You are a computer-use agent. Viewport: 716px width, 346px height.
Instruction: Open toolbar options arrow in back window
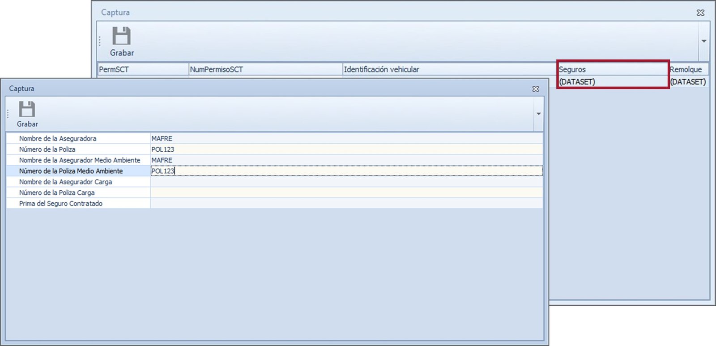tap(704, 41)
